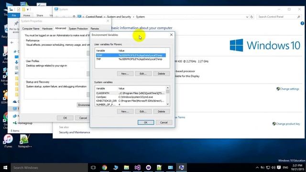Click OK in System Properties

click(x=65, y=118)
